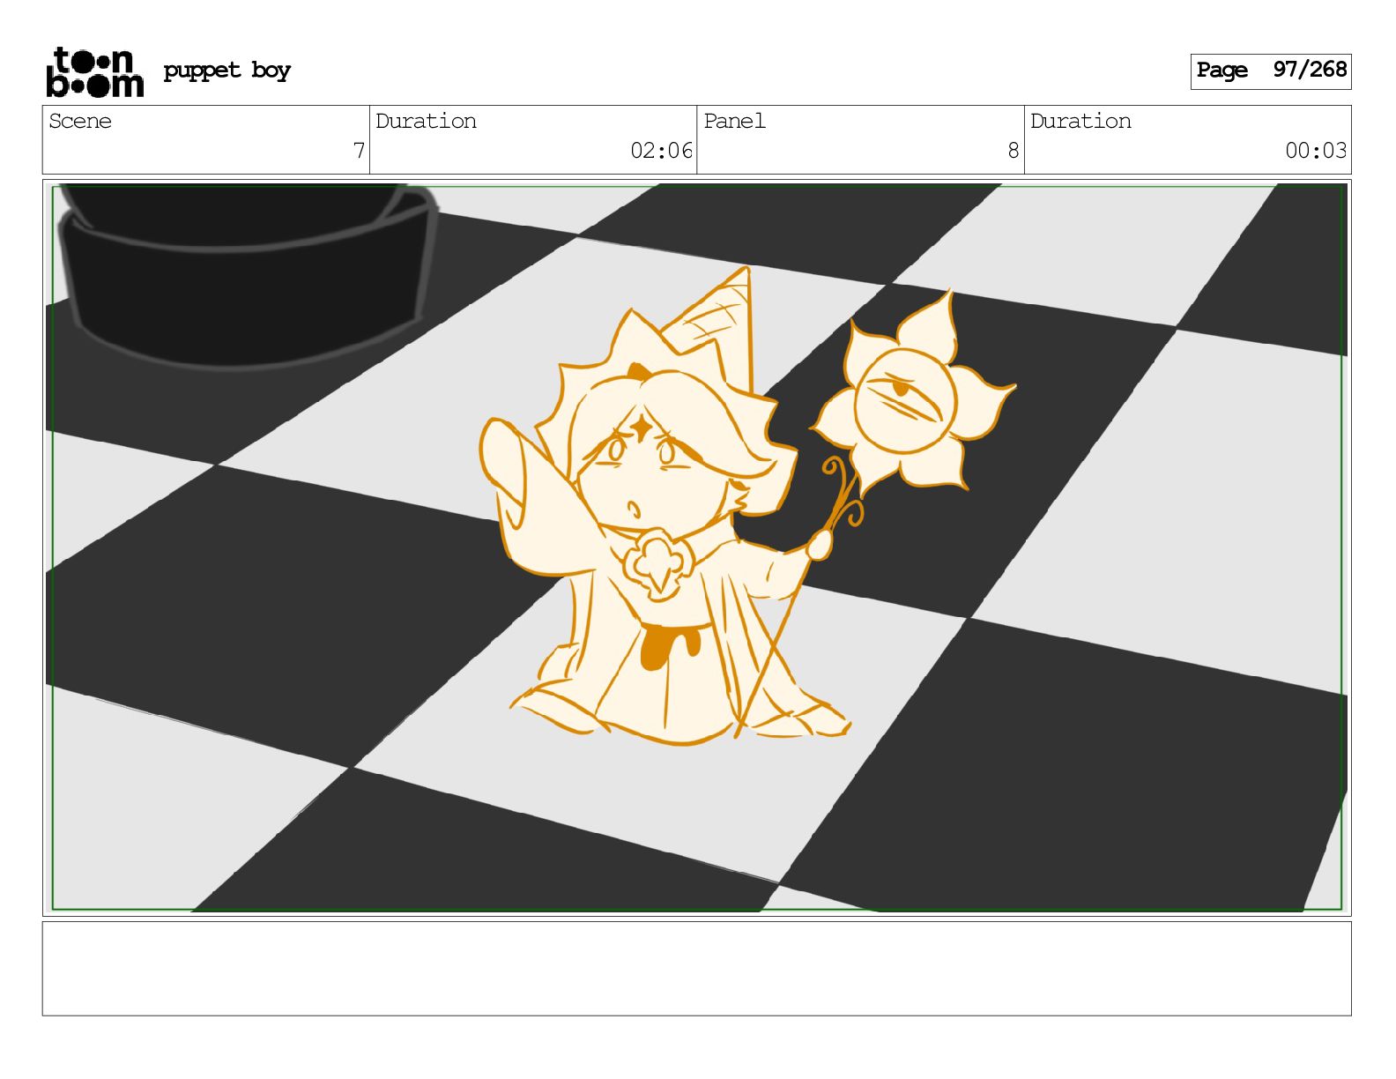Click the 'Panel' header label
The image size is (1396, 1079).
[x=734, y=121]
